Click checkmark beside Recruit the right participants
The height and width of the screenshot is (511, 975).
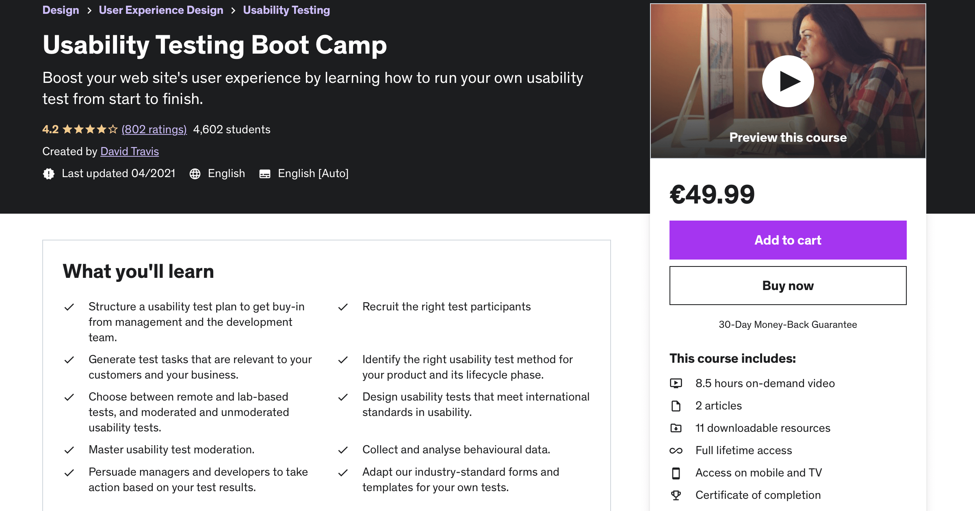pos(343,307)
